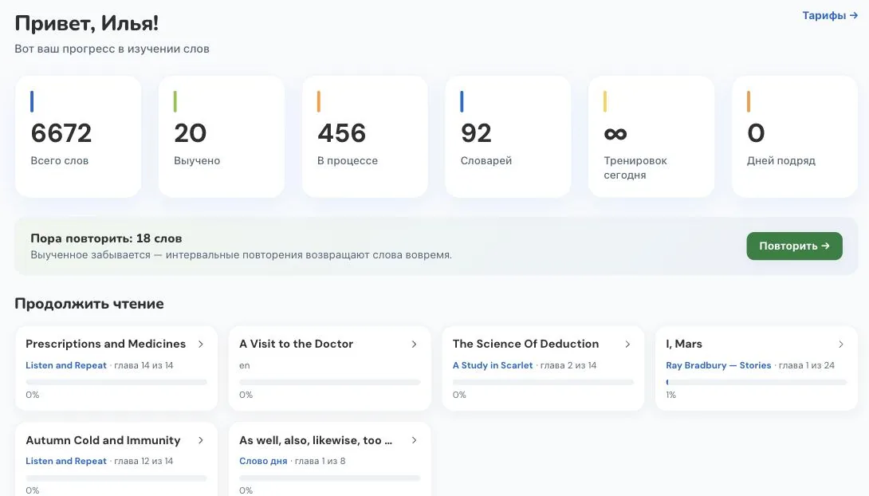Click the Привет, Илья! heading

[86, 23]
